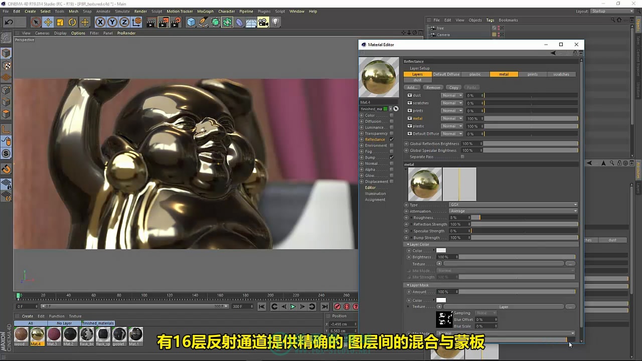Open the Character menu
Viewport: 642px width, 361px height.
coord(226,11)
